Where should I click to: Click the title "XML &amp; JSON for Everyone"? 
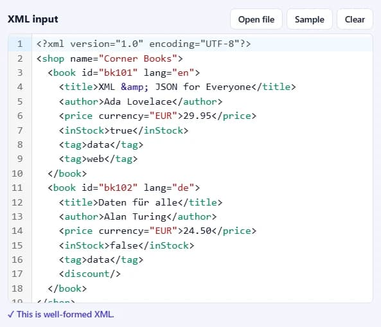point(175,87)
